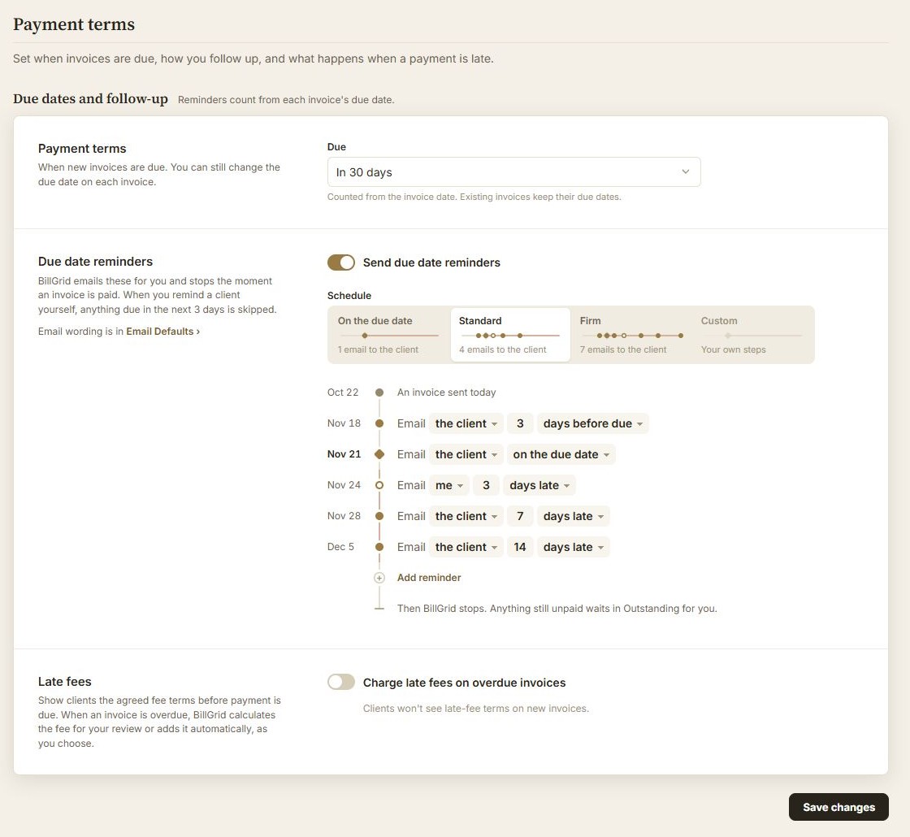Open the 'days before due' timing dropdown

coord(592,423)
